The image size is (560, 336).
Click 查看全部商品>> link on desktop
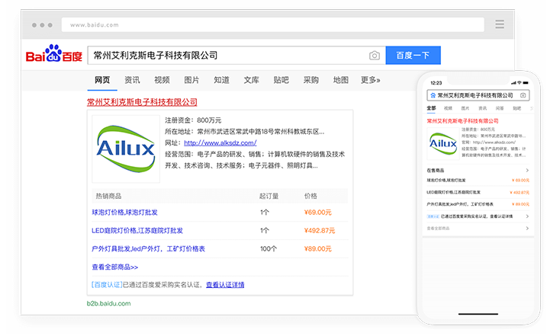coord(115,267)
